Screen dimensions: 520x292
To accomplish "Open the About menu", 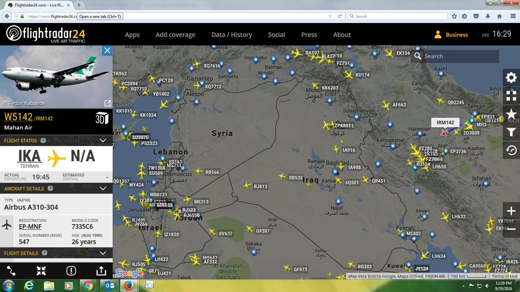I will [342, 35].
